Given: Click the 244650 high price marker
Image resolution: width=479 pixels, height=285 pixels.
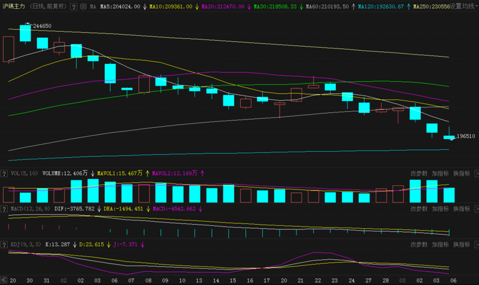Looking at the screenshot, I should click(x=41, y=26).
